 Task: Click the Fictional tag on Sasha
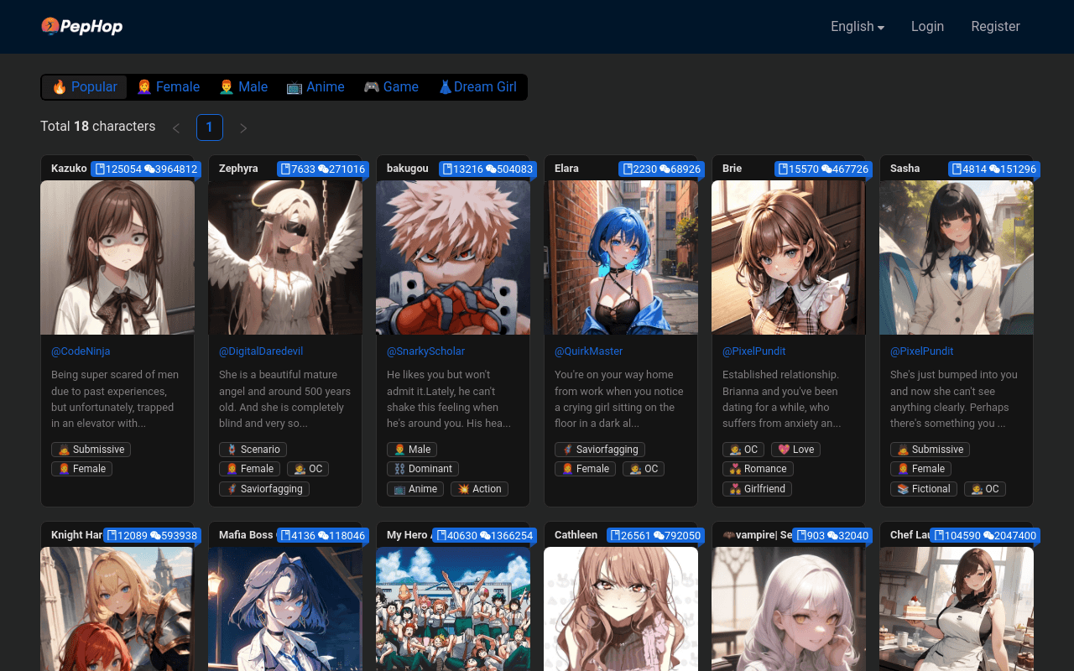point(924,489)
